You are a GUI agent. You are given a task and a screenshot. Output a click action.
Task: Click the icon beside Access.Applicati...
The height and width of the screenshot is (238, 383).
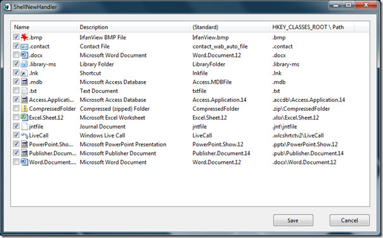point(24,99)
